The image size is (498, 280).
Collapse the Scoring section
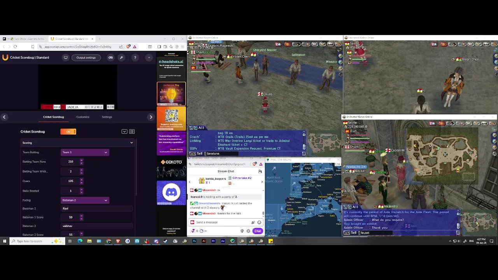point(78,143)
